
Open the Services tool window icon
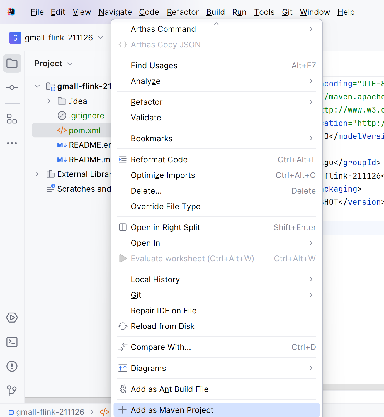12,318
